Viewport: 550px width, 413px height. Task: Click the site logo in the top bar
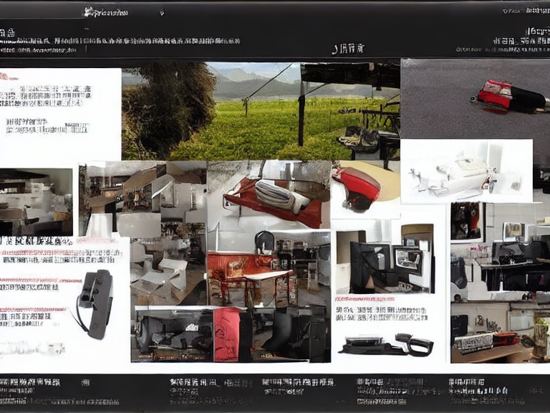(107, 13)
